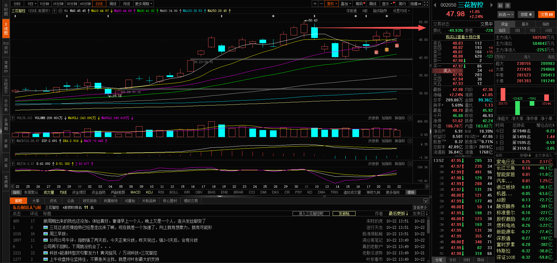557x263 pixels.
Task: Open help for MACD indicator
Action: (13, 141)
